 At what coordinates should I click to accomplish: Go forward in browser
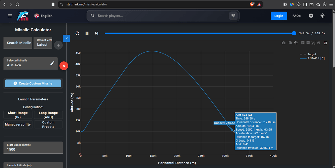coord(11,4)
